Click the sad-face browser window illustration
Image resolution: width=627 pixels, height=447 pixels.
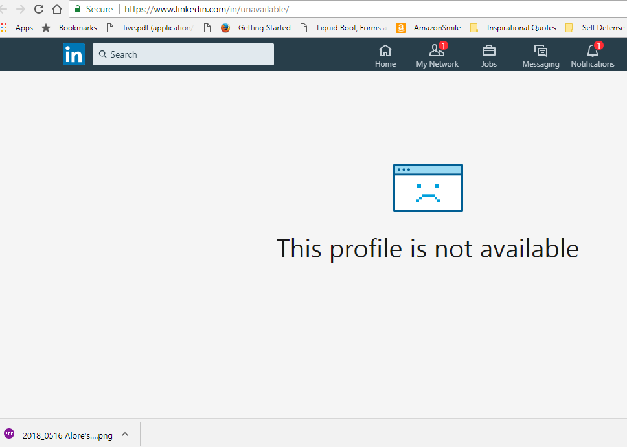(x=428, y=188)
